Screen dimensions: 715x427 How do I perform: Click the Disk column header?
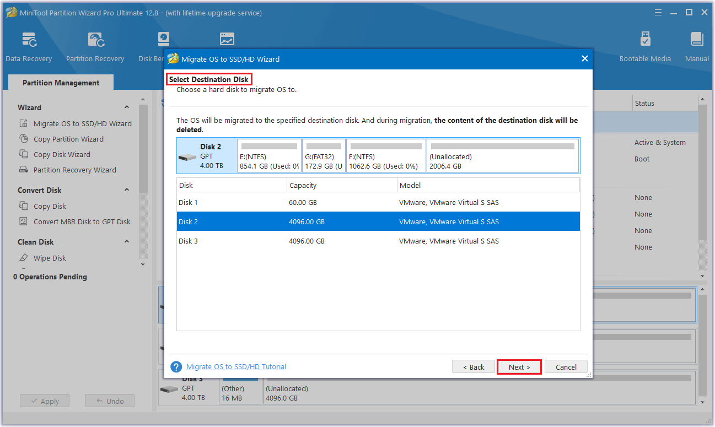coord(232,185)
